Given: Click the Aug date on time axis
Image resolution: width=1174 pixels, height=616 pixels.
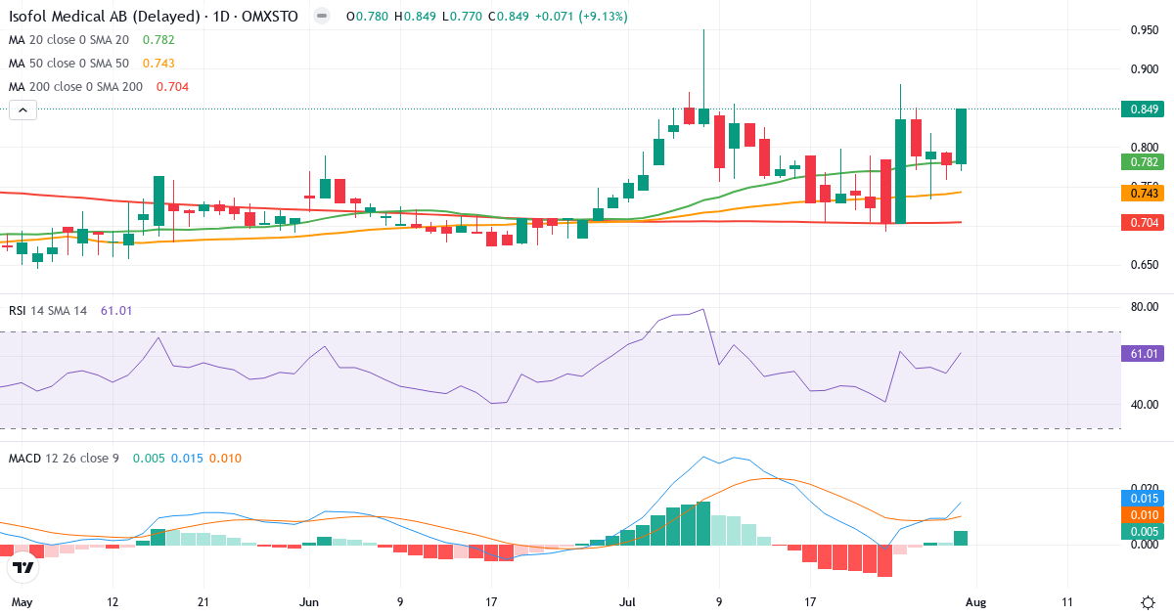Looking at the screenshot, I should [x=977, y=602].
